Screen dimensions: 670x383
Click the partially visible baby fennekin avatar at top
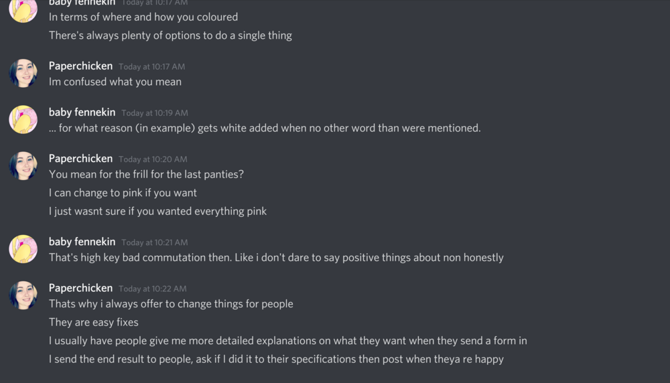point(23,10)
